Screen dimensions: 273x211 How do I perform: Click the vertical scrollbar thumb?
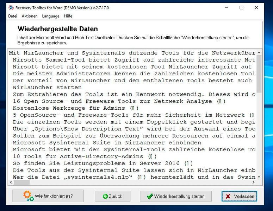(259, 74)
